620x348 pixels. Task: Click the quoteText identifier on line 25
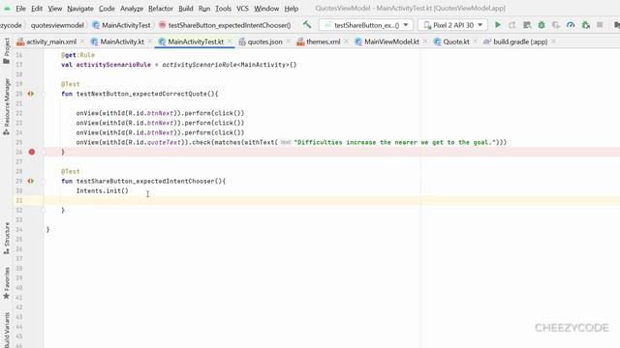tap(164, 142)
